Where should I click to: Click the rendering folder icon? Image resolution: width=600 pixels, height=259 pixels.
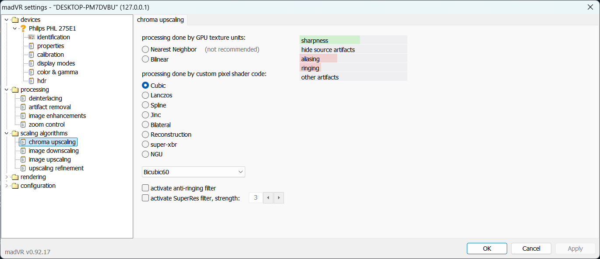click(x=15, y=177)
